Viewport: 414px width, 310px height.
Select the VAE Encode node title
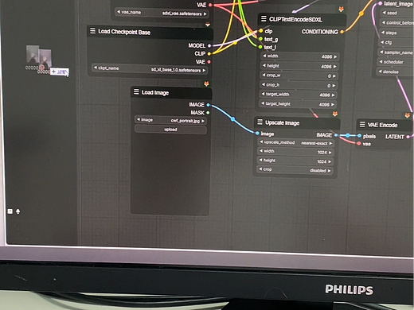[x=382, y=125]
